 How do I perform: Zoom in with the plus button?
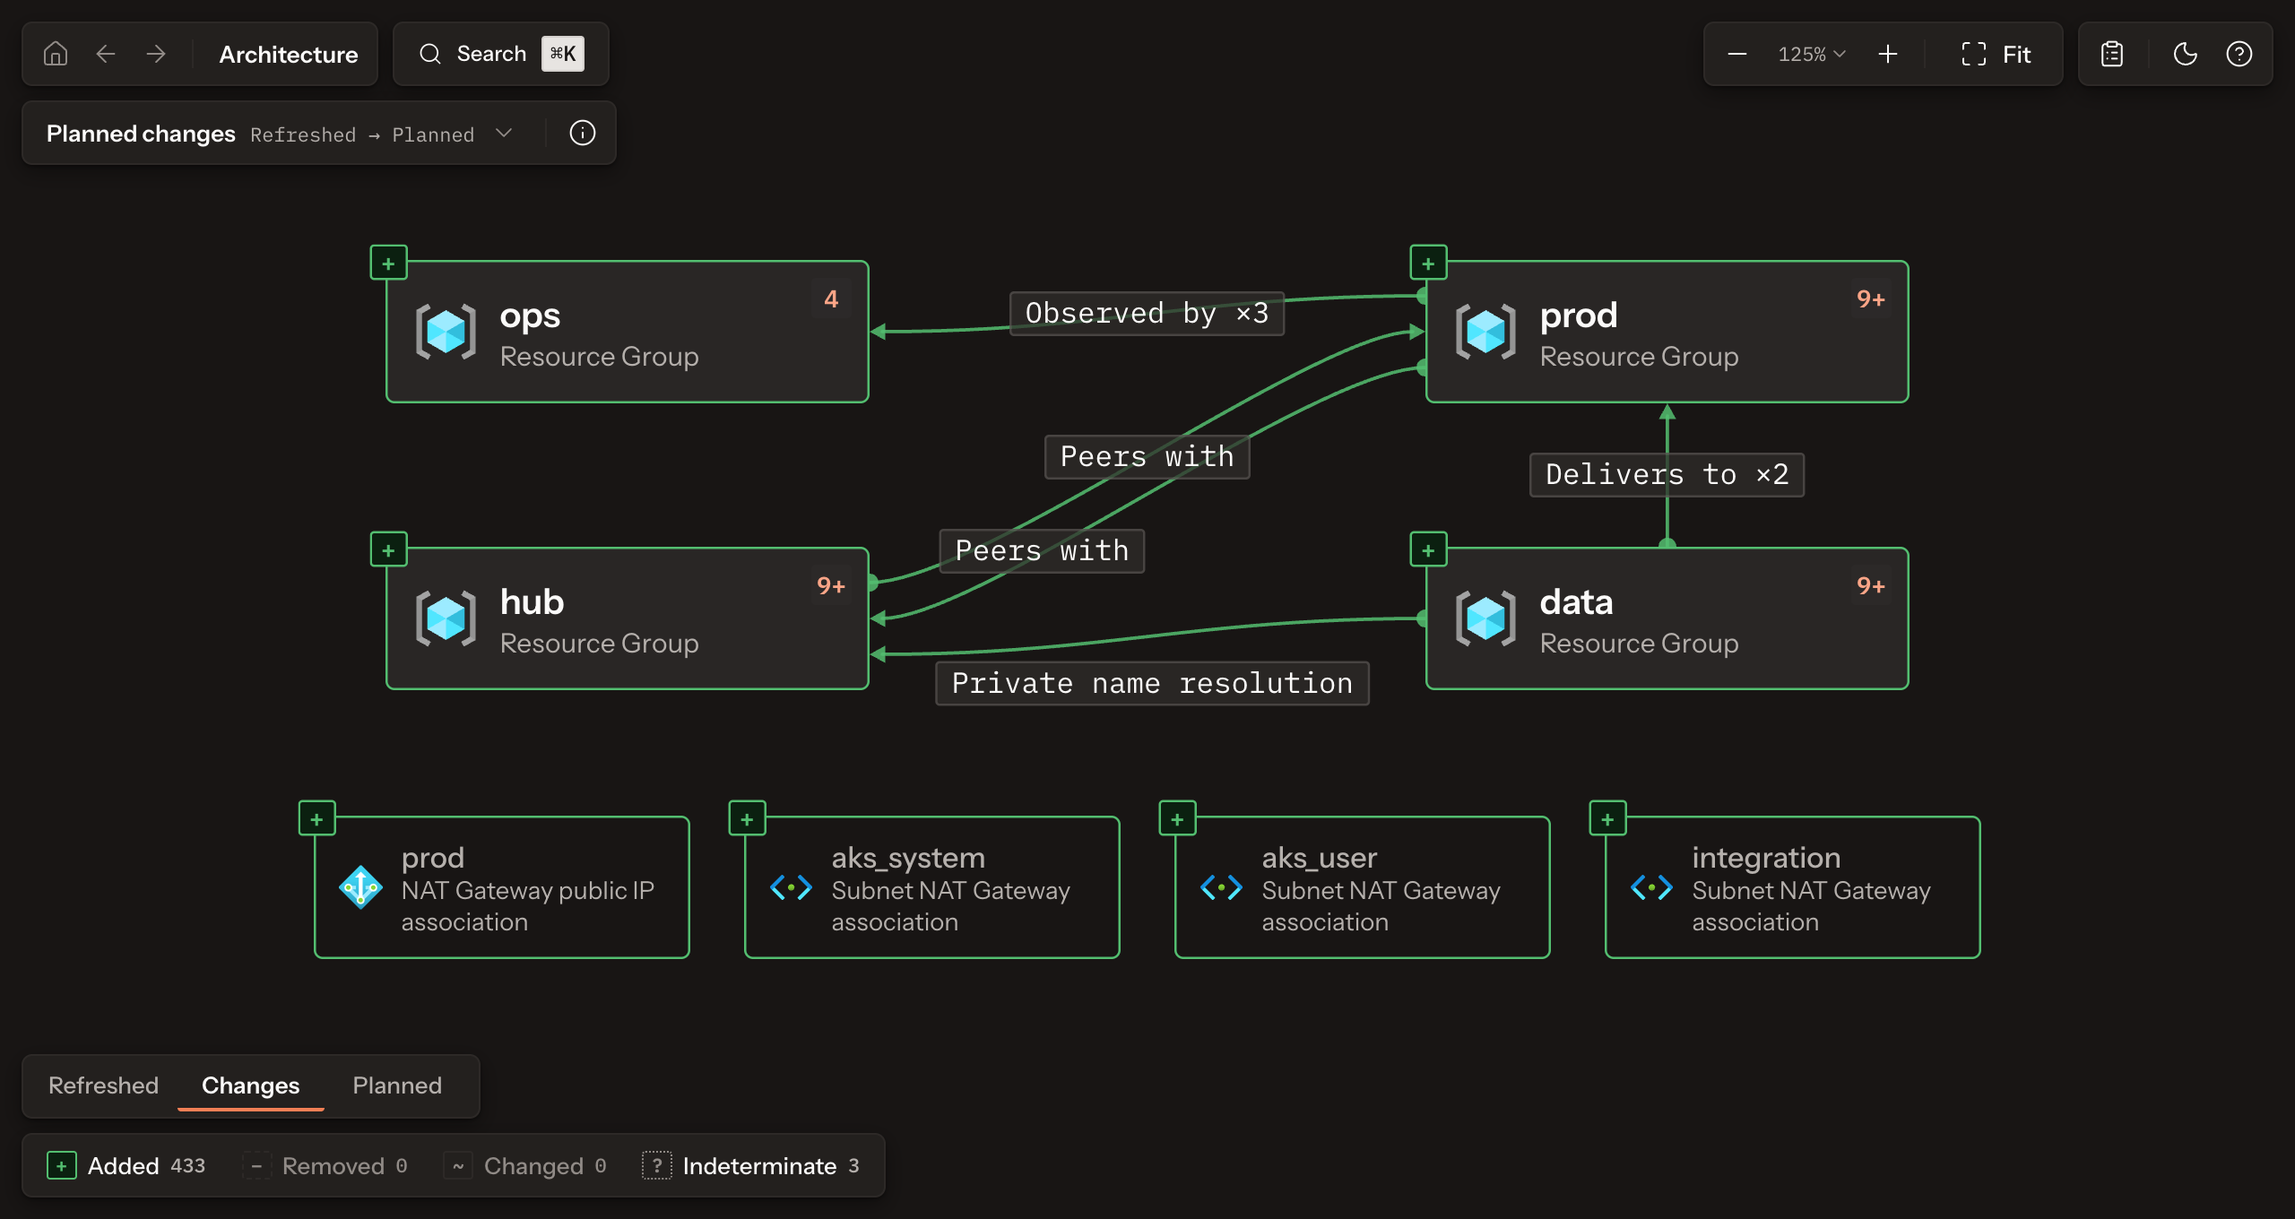coord(1888,54)
